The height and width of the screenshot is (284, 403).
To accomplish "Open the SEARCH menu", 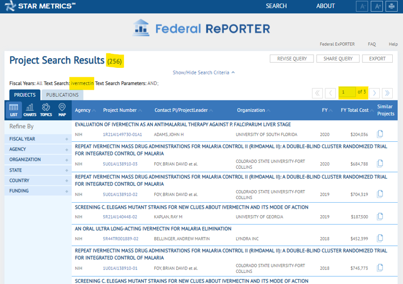I will [x=276, y=6].
